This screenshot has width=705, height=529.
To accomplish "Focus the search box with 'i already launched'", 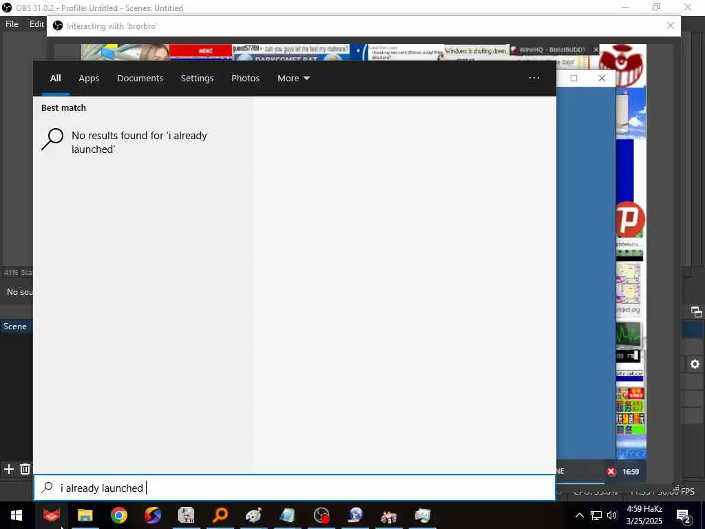I will pyautogui.click(x=295, y=488).
